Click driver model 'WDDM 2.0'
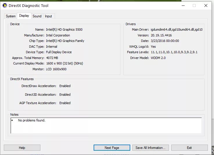The width and height of the screenshot is (214, 155). click(158, 58)
